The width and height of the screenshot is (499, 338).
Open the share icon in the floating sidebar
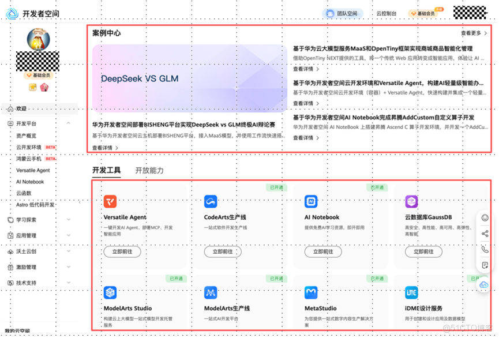pos(485,234)
